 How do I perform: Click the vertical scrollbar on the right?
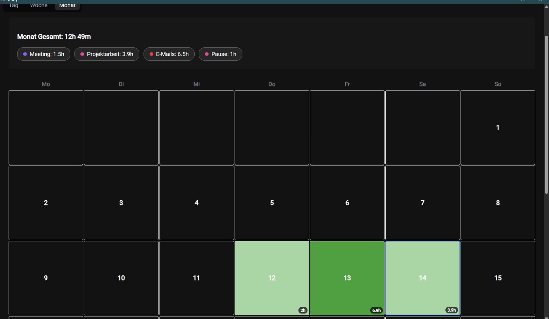click(547, 113)
